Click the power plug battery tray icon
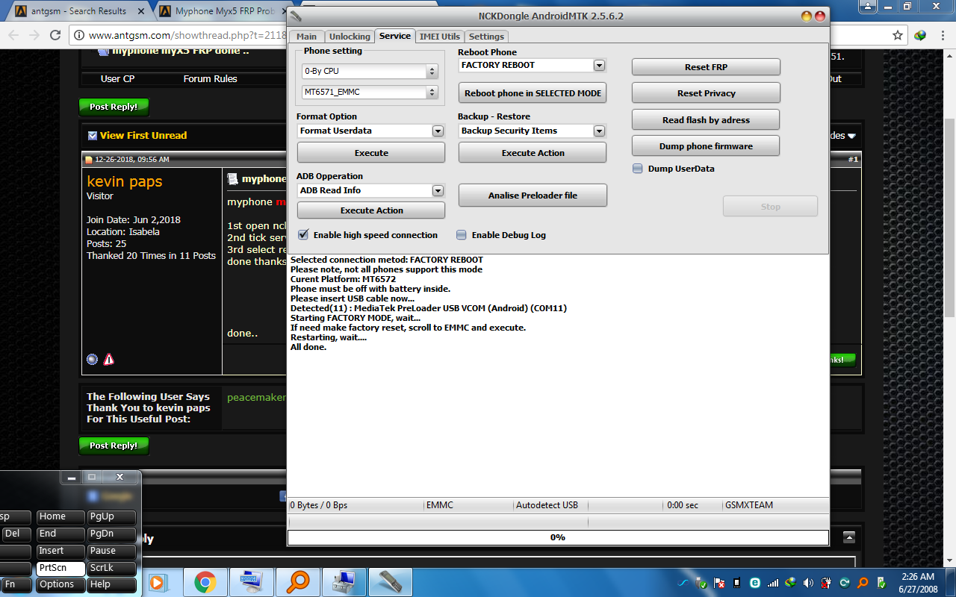Screen dimensions: 956x597 coord(827,583)
